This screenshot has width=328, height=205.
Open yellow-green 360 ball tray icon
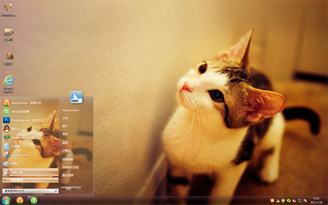pos(289,201)
